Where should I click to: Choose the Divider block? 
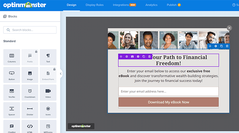pyautogui.click(x=30, y=110)
